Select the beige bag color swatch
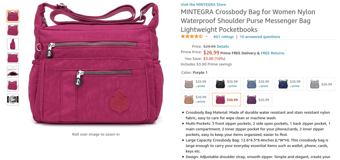 point(195,84)
